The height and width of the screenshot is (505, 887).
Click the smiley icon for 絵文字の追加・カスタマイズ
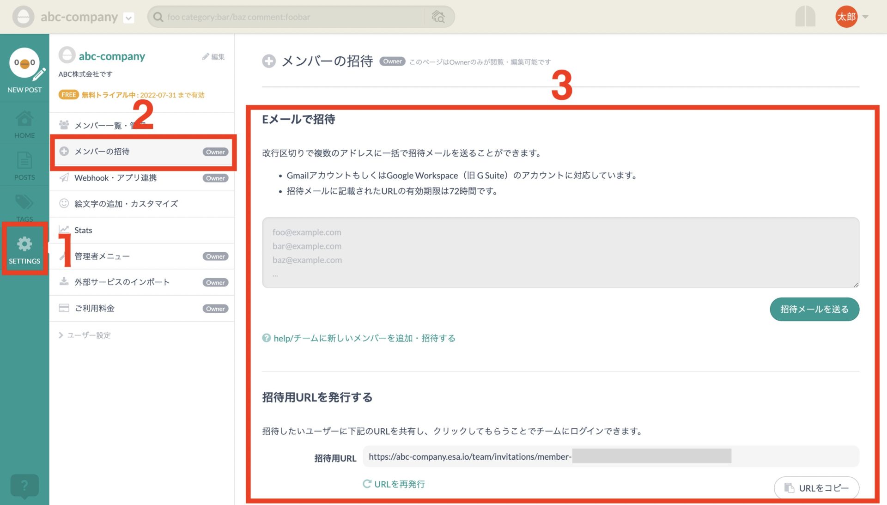click(x=64, y=204)
